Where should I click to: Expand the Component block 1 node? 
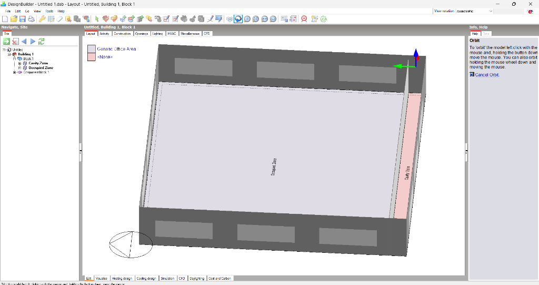[14, 72]
